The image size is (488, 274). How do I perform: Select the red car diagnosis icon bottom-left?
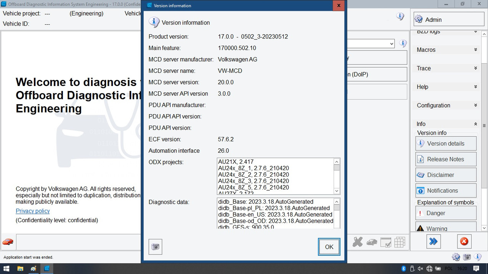coord(8,241)
